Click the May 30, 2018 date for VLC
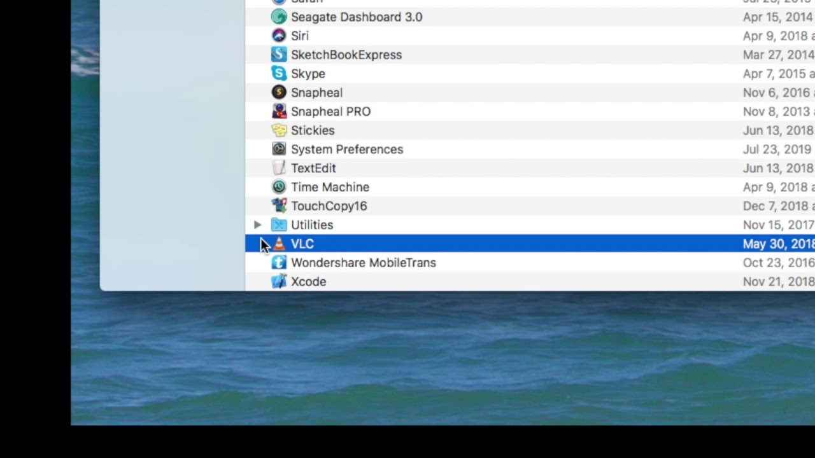This screenshot has height=458, width=815. pyautogui.click(x=779, y=244)
